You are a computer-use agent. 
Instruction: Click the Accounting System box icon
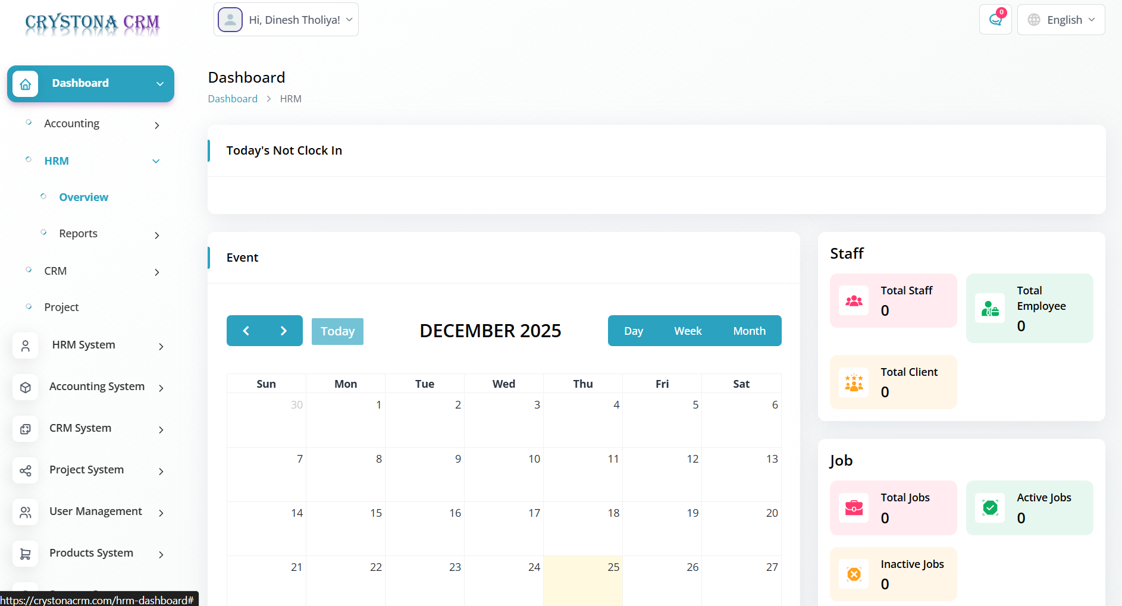tap(26, 387)
